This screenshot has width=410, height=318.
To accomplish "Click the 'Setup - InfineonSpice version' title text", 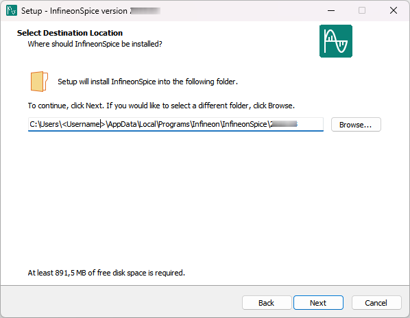I will [74, 11].
